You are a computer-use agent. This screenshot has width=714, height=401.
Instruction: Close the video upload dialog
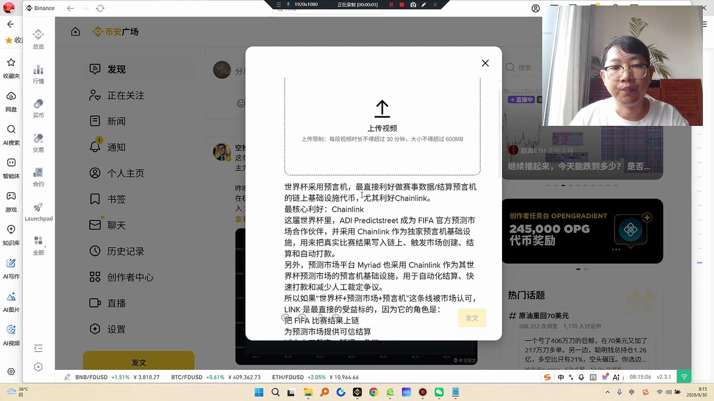coord(485,63)
